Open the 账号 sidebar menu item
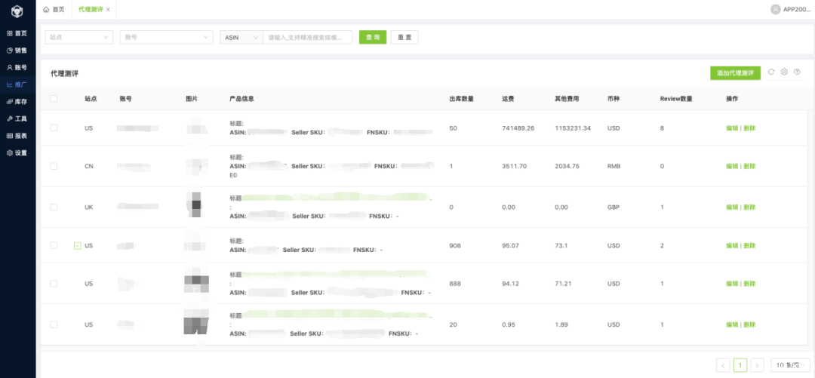Screen dimensions: 815x378 (17, 68)
